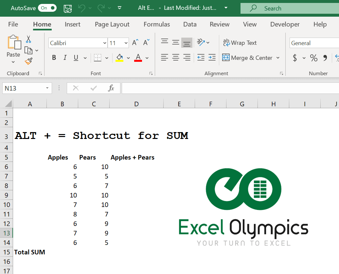Switch to the View tab

250,24
